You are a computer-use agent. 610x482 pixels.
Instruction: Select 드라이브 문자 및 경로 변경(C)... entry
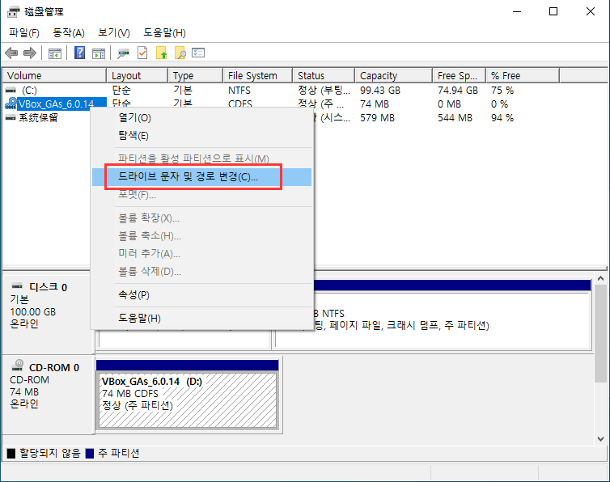pos(202,177)
